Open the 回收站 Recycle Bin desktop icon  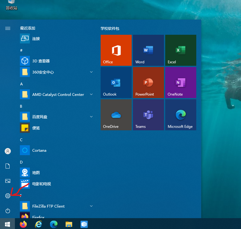tap(11, 5)
